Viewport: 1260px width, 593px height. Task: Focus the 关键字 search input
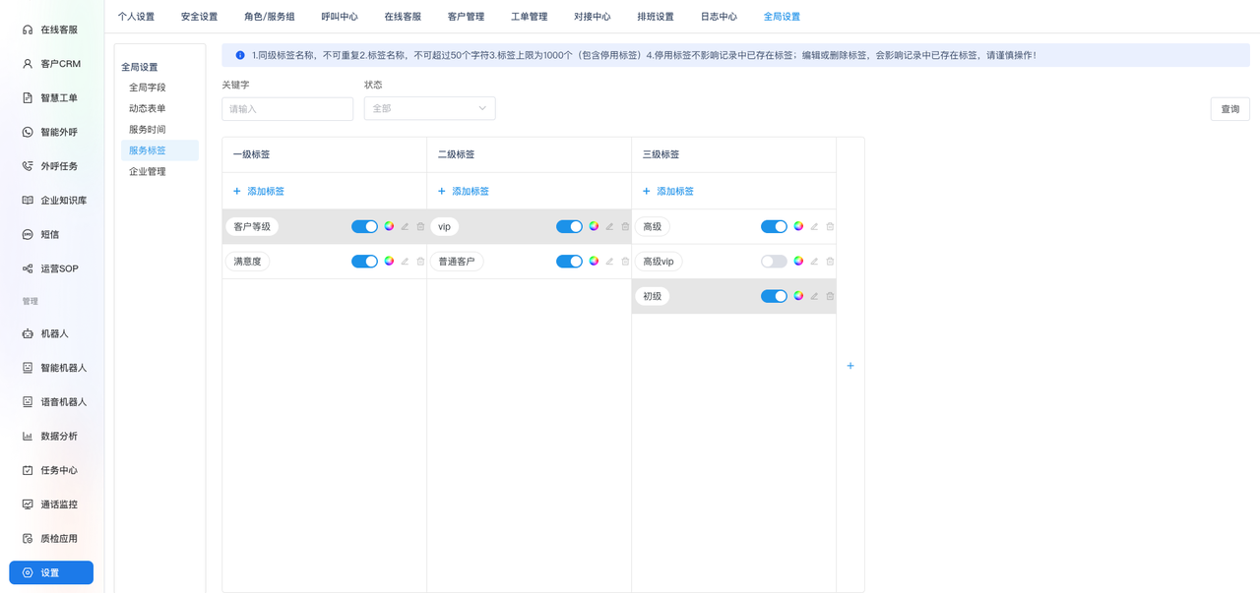[287, 108]
